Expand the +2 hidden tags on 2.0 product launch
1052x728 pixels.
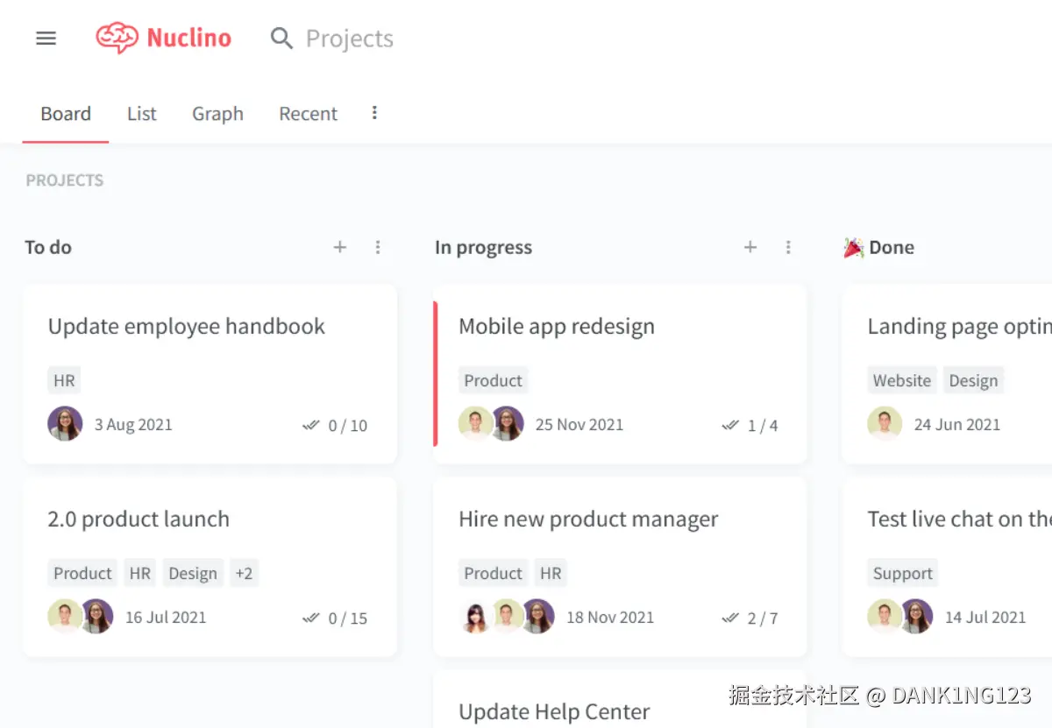tap(244, 573)
